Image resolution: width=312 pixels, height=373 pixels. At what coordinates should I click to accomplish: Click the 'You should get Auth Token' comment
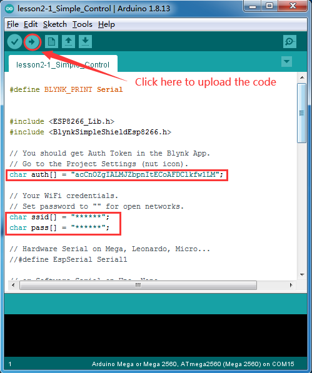click(x=109, y=154)
